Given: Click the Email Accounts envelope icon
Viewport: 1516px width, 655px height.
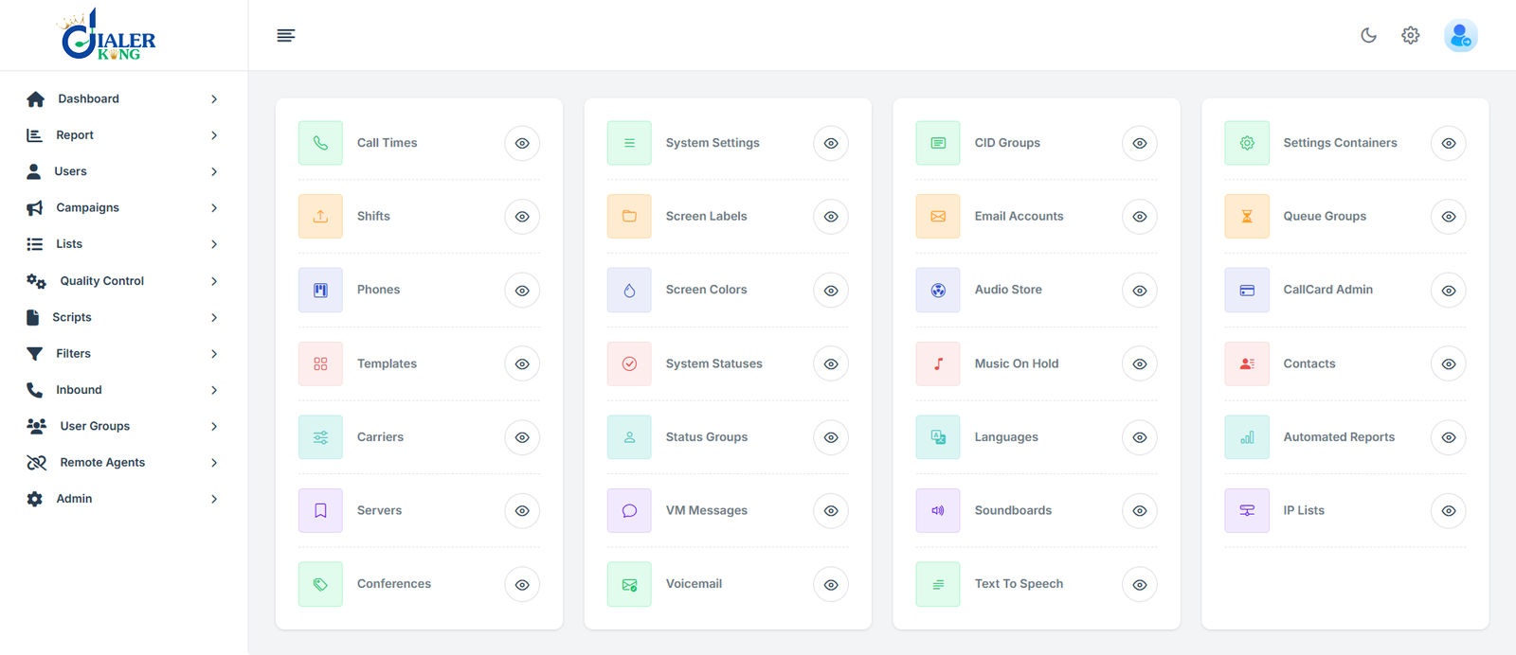Looking at the screenshot, I should 938,217.
